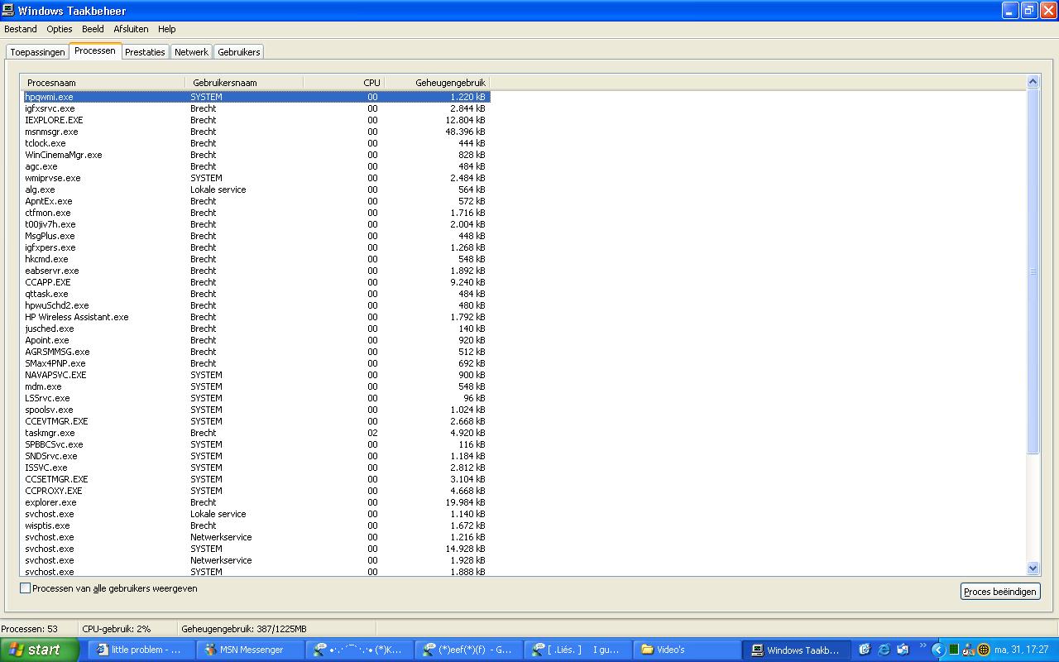Open the 'little problem' Internet Explorer taskbar button

tap(141, 650)
